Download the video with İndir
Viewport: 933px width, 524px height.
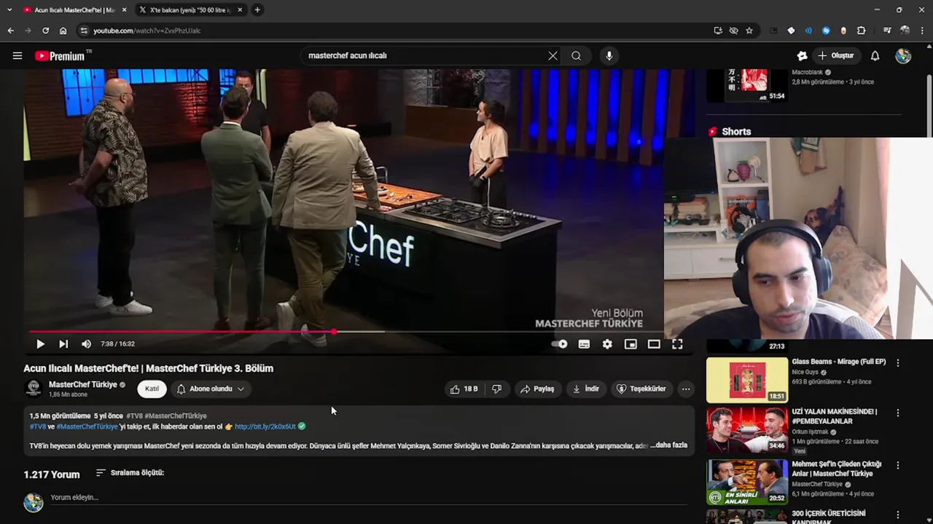point(586,389)
